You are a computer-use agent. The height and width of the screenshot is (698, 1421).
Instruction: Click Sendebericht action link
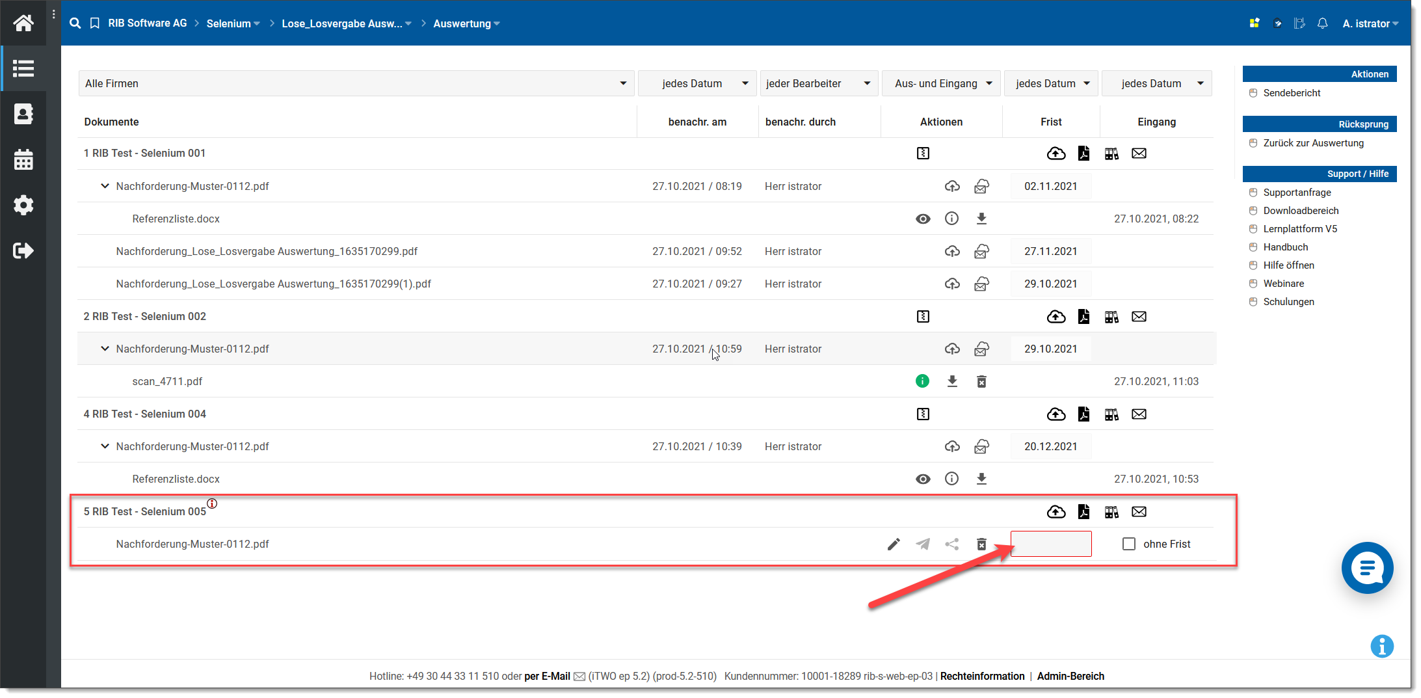pyautogui.click(x=1292, y=93)
